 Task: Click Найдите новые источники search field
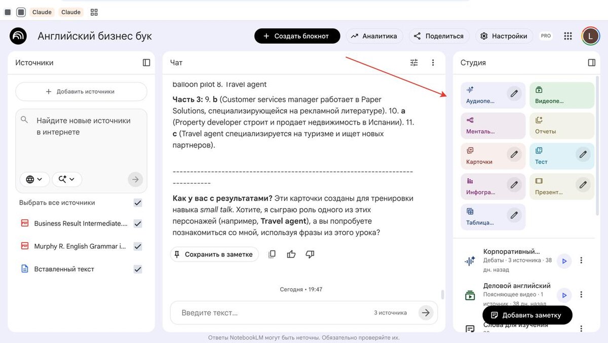pyautogui.click(x=84, y=127)
